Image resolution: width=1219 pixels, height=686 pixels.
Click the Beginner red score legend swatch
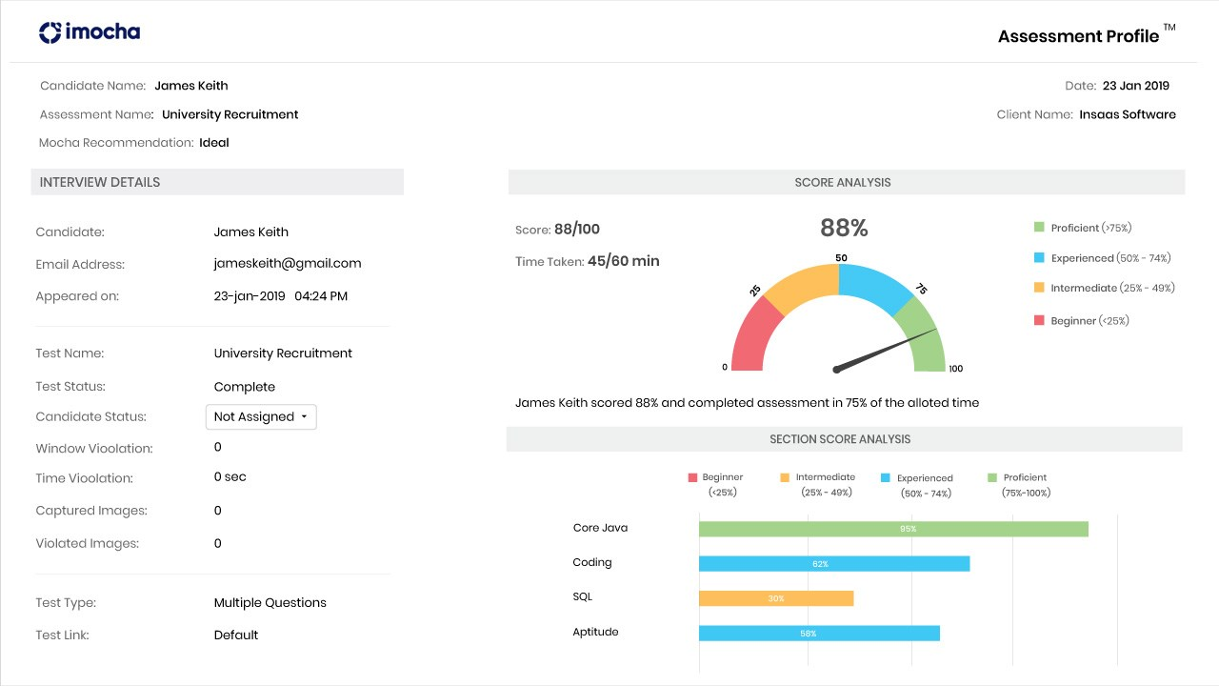(1039, 321)
